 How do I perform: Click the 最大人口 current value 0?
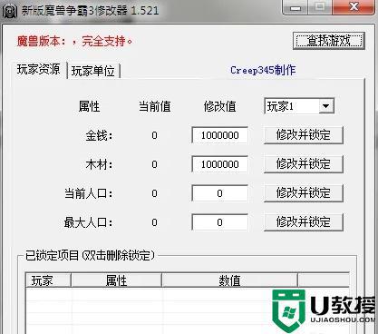click(x=154, y=222)
